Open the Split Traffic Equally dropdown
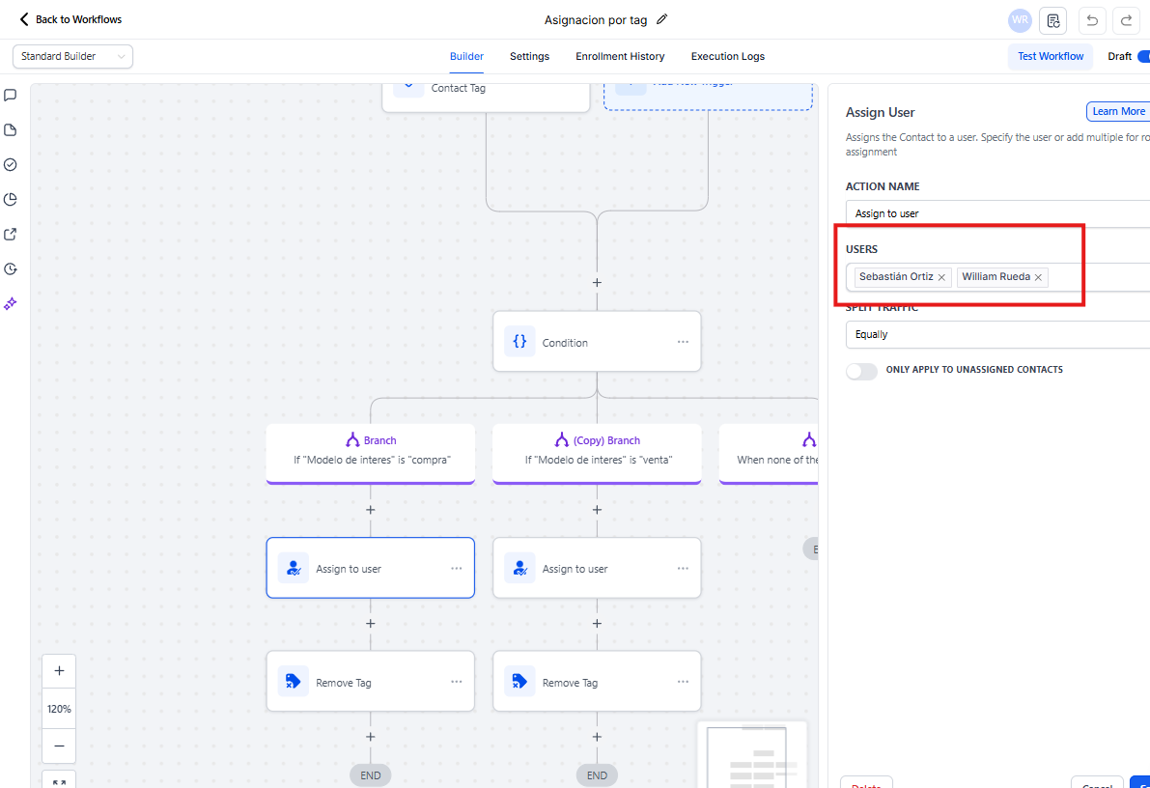This screenshot has width=1150, height=788. click(996, 334)
